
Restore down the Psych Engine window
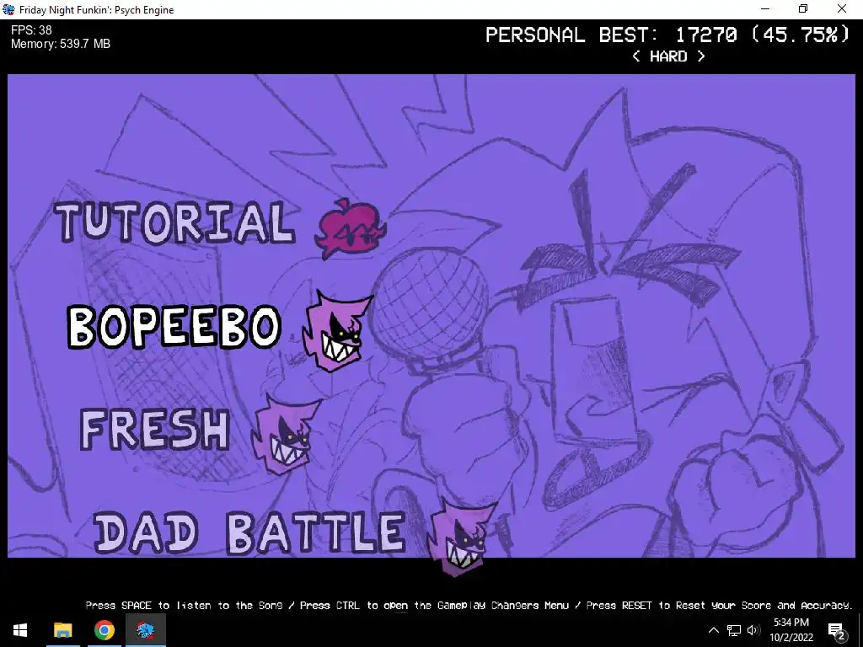(803, 8)
